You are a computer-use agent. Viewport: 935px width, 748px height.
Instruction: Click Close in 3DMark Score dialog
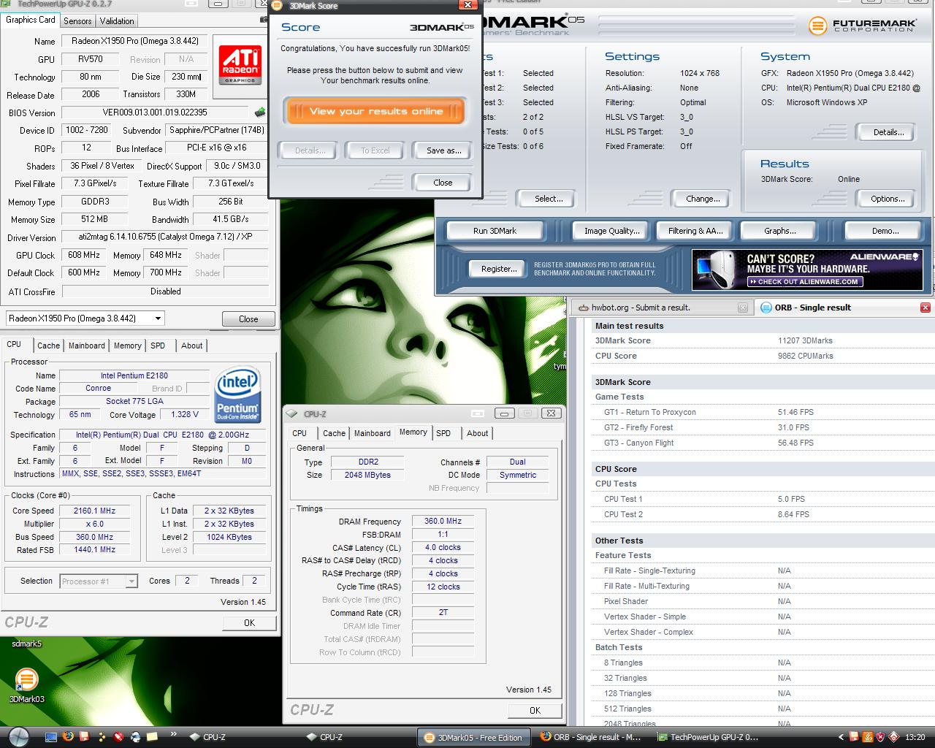443,183
